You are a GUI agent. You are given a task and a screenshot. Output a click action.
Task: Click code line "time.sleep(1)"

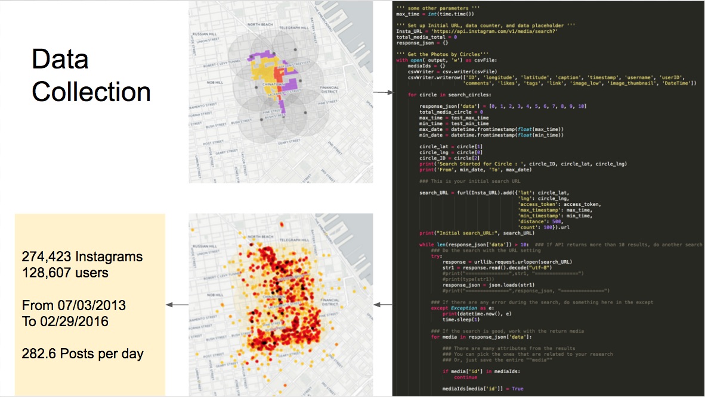pyautogui.click(x=461, y=320)
